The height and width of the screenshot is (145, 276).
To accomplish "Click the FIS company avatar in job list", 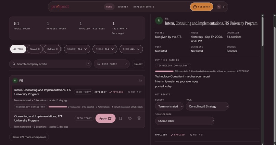I will (15, 81).
